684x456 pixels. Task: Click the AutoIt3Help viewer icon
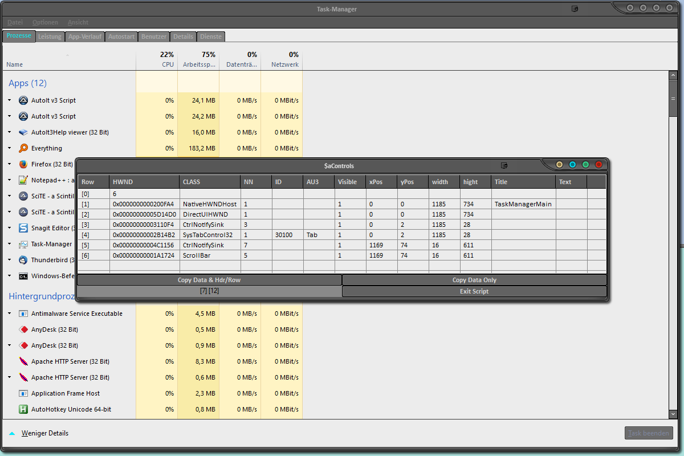[23, 132]
